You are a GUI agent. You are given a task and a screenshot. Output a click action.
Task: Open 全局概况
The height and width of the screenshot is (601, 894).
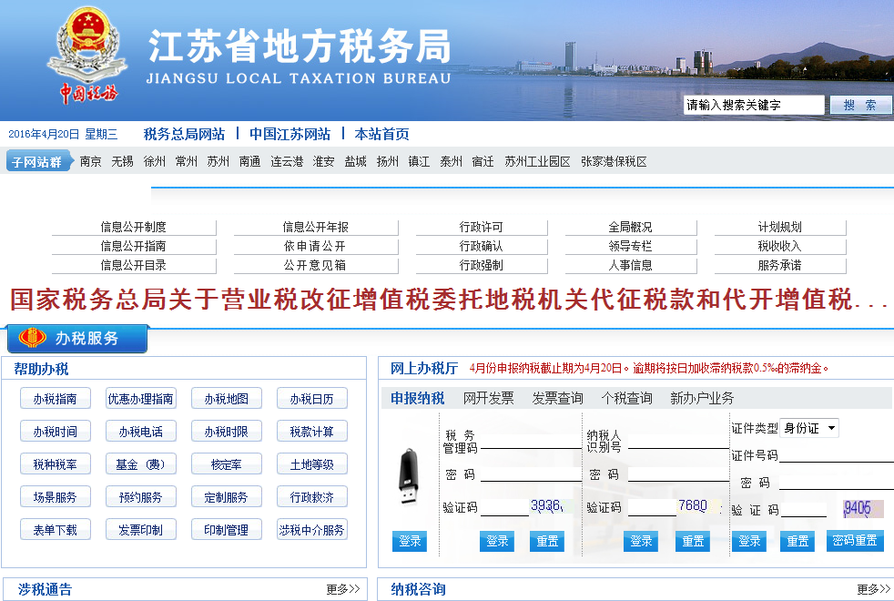tap(631, 227)
